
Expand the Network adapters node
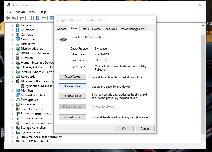[12, 95]
